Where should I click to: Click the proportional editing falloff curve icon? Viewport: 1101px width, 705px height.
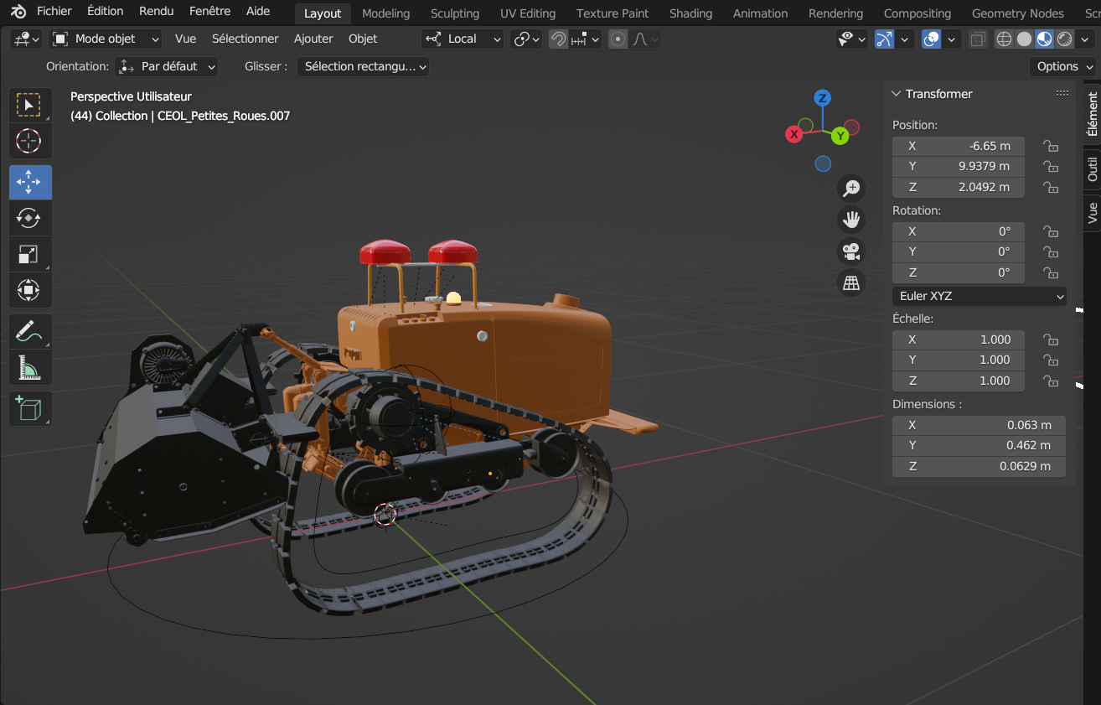pyautogui.click(x=645, y=39)
